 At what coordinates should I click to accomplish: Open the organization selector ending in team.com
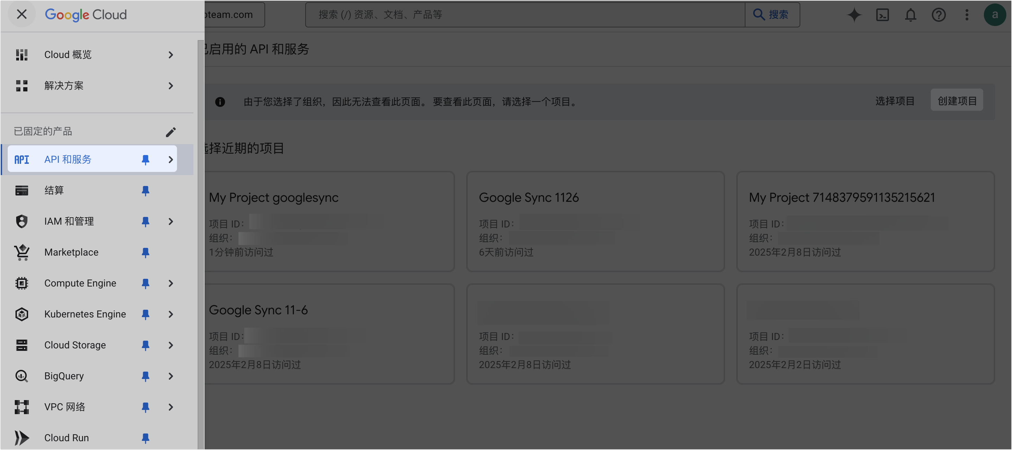click(234, 14)
